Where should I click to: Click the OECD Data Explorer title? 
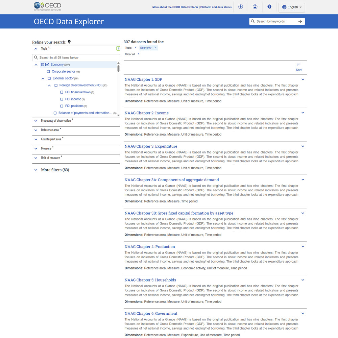69,22
